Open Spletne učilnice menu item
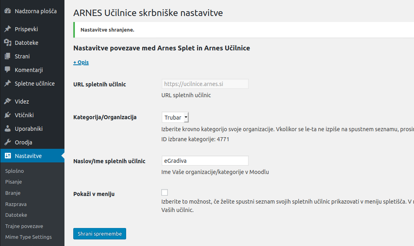The height and width of the screenshot is (246, 414). [34, 83]
